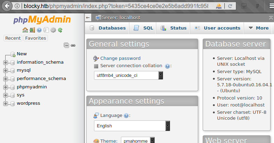The image size is (274, 143).
Task: Open navigation panel settings gear icon
Action: [53, 30]
